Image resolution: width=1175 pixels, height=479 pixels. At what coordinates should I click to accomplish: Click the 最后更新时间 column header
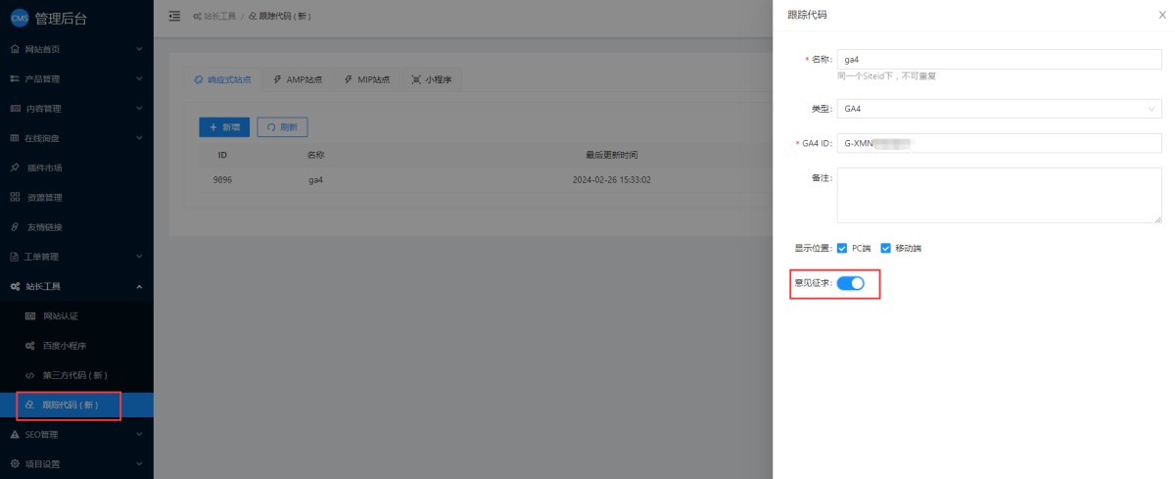[x=612, y=155]
